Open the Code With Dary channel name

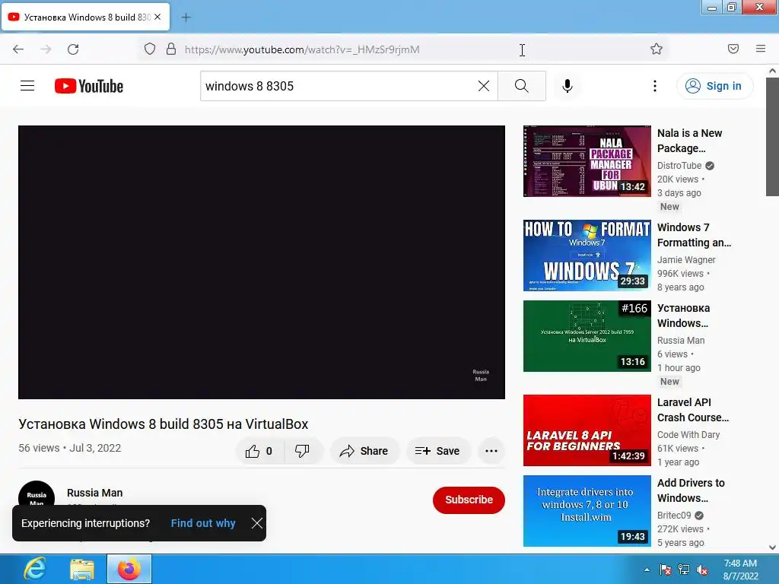(x=688, y=434)
